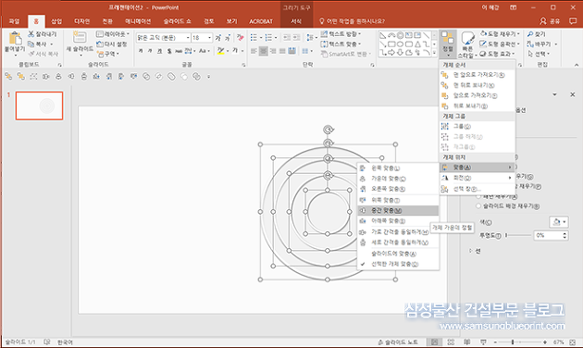Switch to Reading view in status bar
This screenshot has height=348, width=583.
[x=467, y=342]
